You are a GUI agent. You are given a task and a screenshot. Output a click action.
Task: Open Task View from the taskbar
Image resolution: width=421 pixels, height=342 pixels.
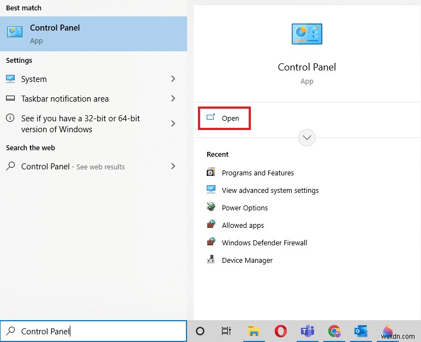click(226, 331)
